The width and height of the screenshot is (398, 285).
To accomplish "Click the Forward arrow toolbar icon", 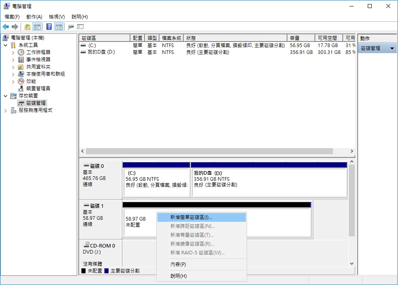I will point(15,27).
